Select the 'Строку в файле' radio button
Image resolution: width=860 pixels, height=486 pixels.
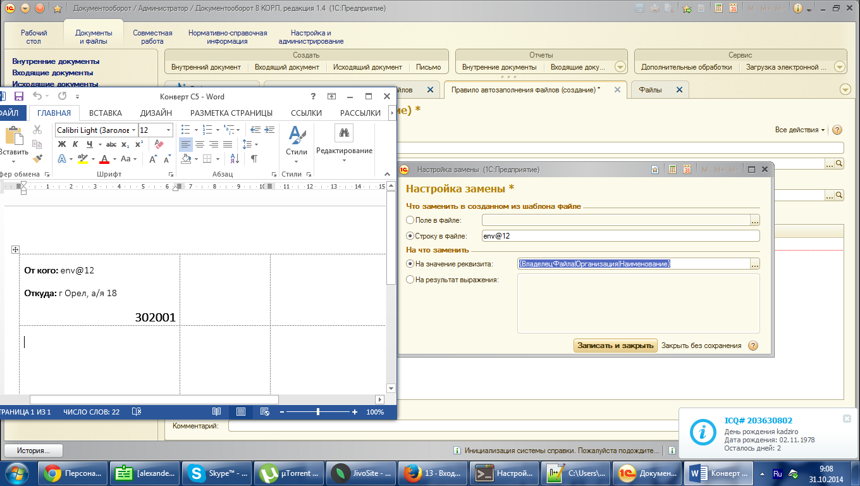tap(410, 236)
